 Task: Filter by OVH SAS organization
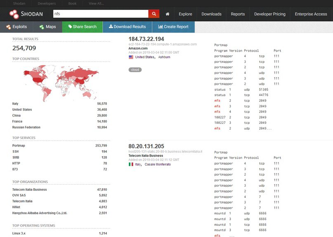tap(19, 195)
